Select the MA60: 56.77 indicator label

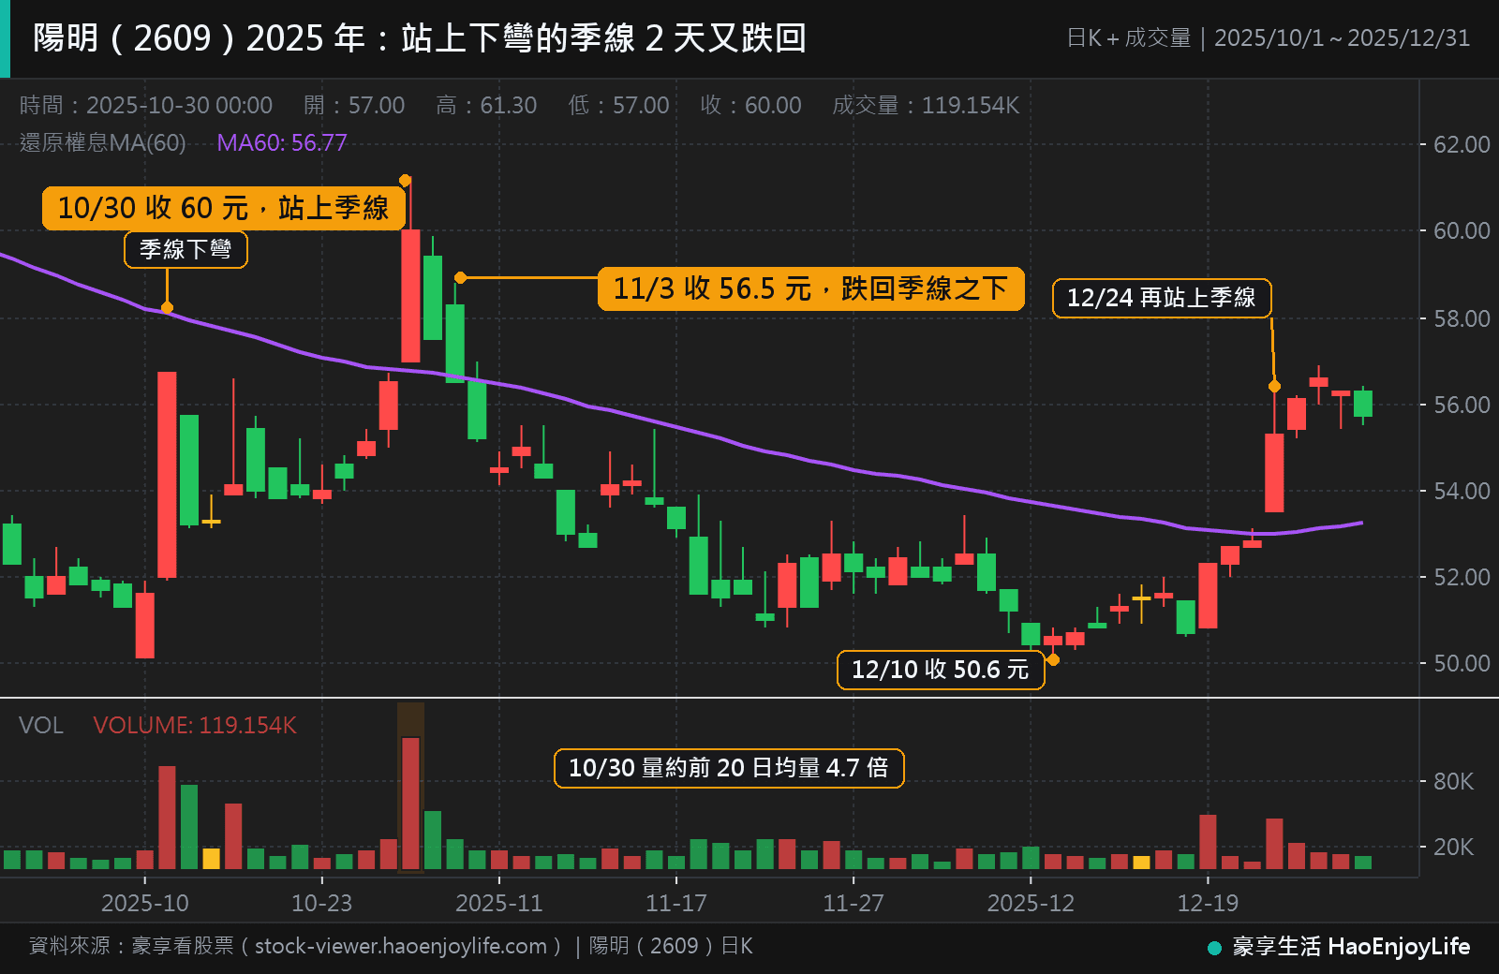282,142
